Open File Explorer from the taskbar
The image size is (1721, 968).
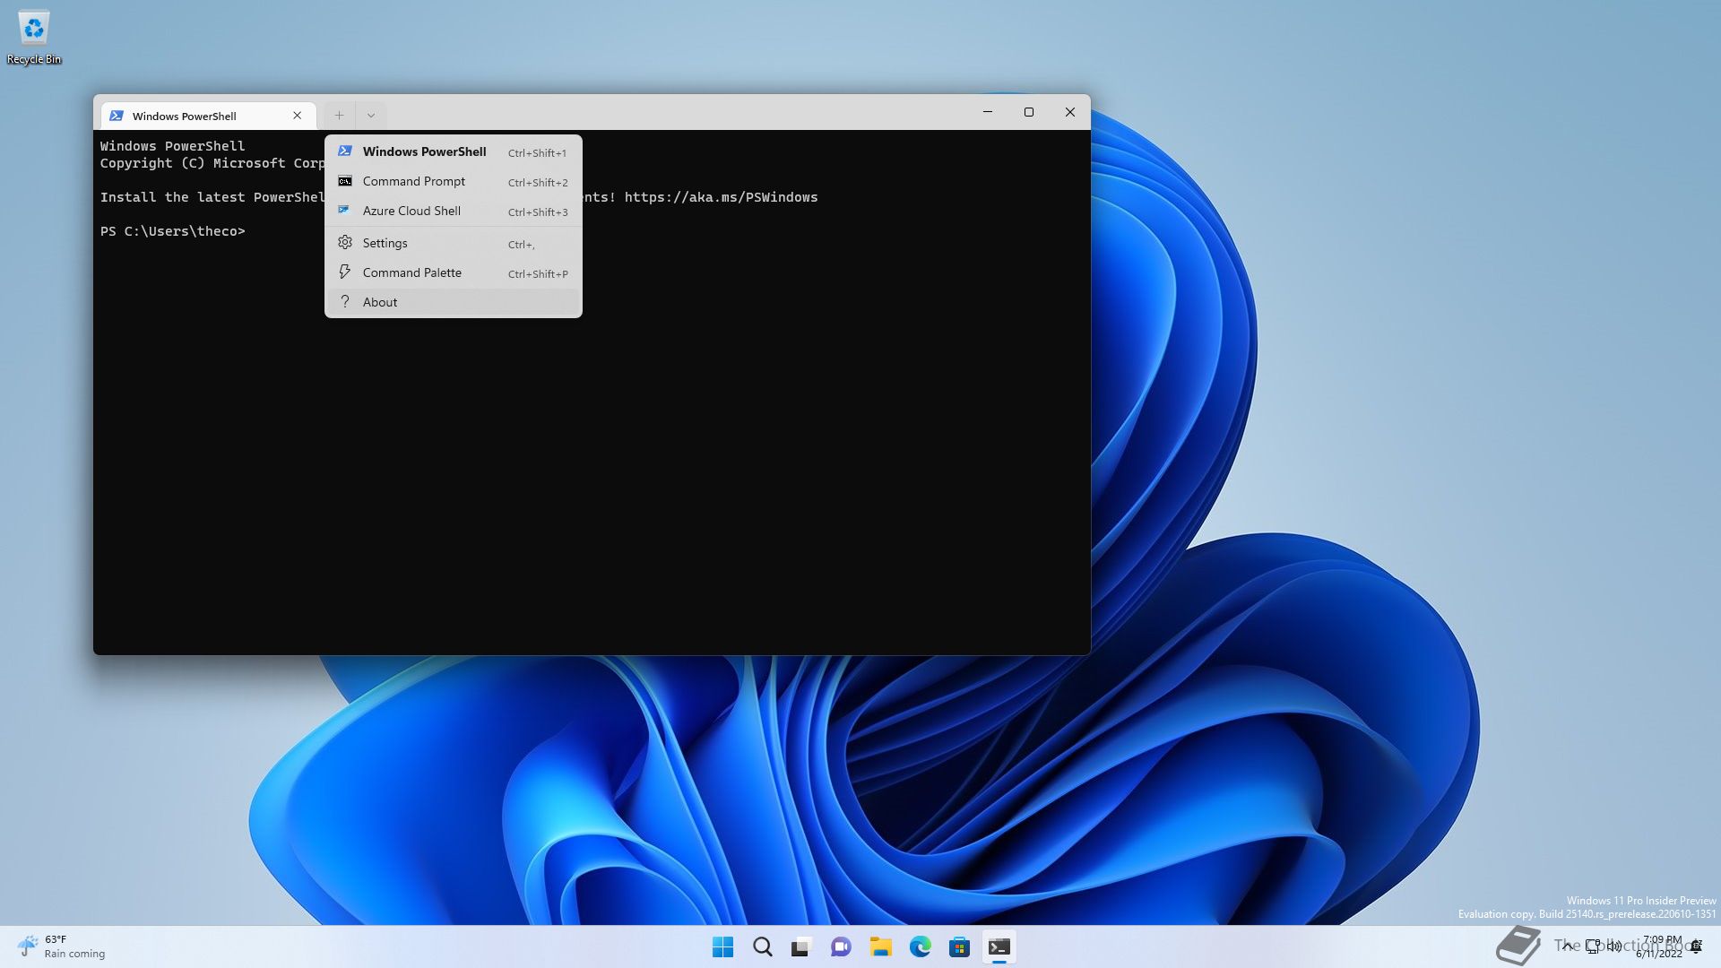tap(880, 947)
